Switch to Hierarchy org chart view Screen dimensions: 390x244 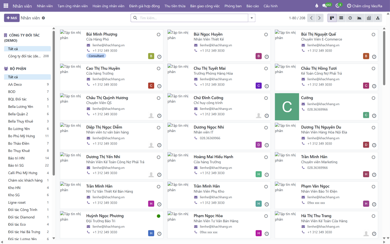coord(378,18)
